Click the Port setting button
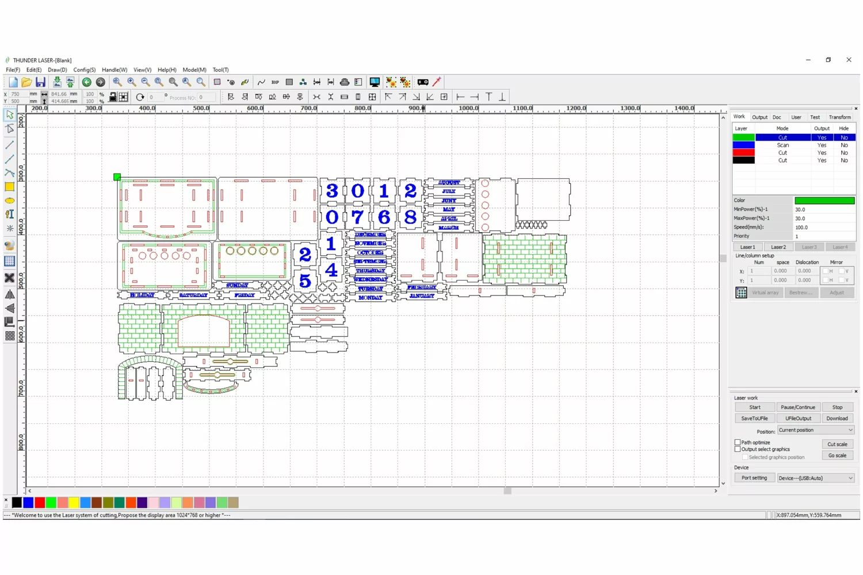863x575 pixels. tap(754, 478)
